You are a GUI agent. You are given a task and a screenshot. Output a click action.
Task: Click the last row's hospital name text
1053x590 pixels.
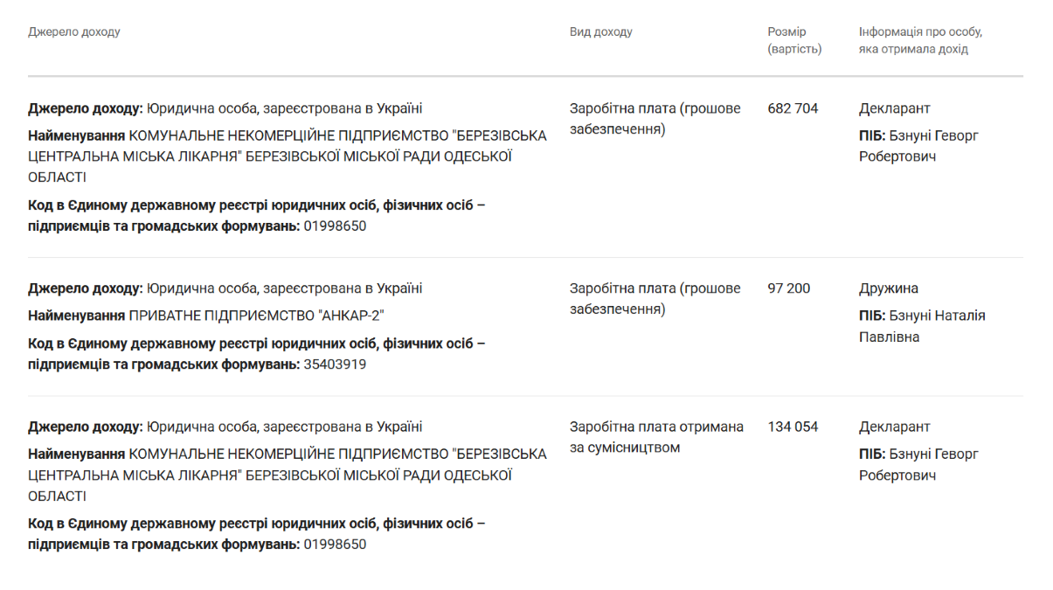tap(288, 475)
